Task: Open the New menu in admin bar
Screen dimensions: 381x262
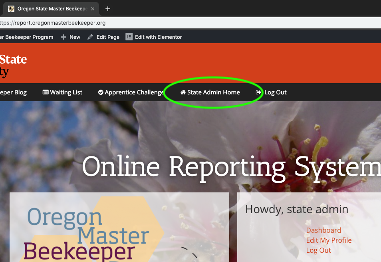Action: point(70,37)
